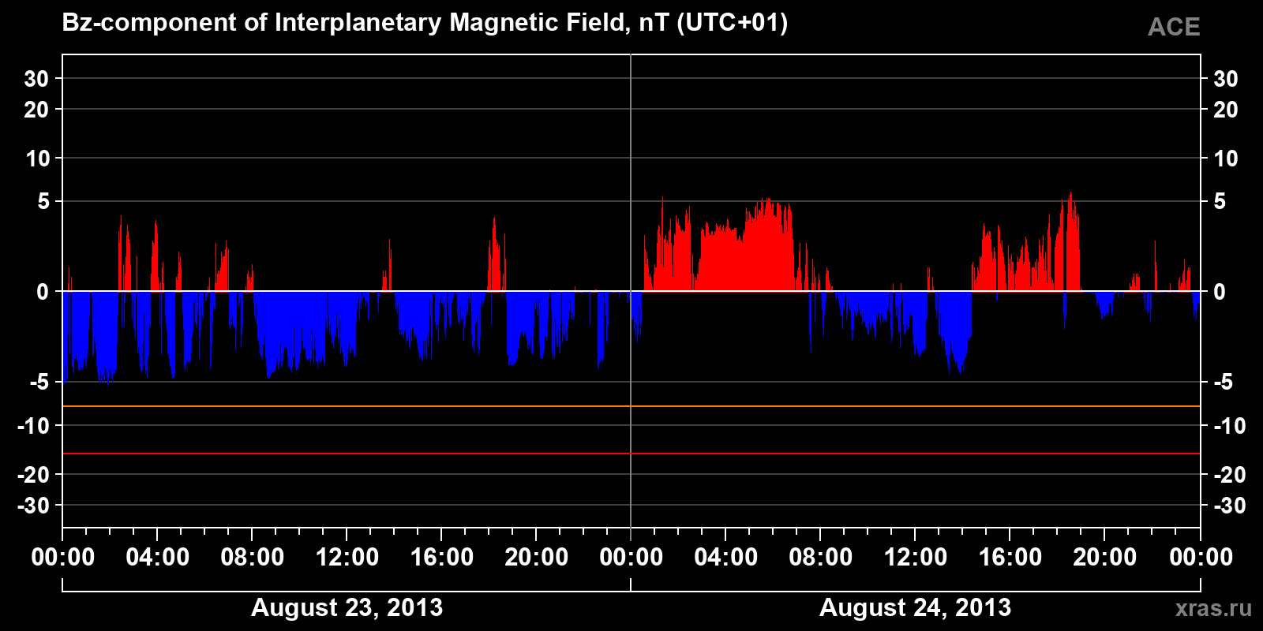Click the 08:00 time label under August 24
This screenshot has height=631, width=1263.
click(x=821, y=557)
